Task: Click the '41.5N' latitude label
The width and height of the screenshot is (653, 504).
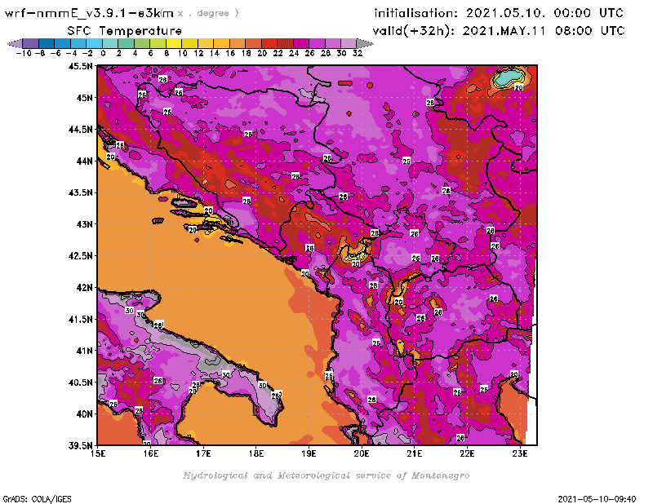Action: click(x=80, y=319)
